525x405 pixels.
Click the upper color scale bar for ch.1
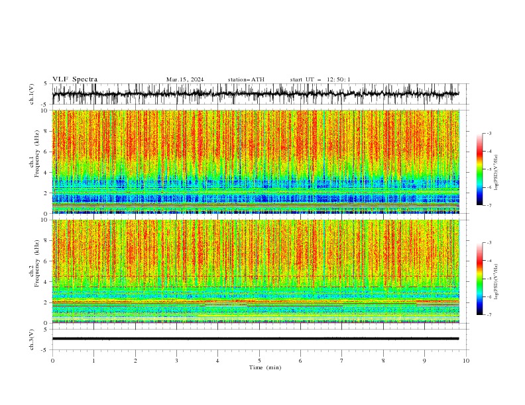(x=479, y=169)
